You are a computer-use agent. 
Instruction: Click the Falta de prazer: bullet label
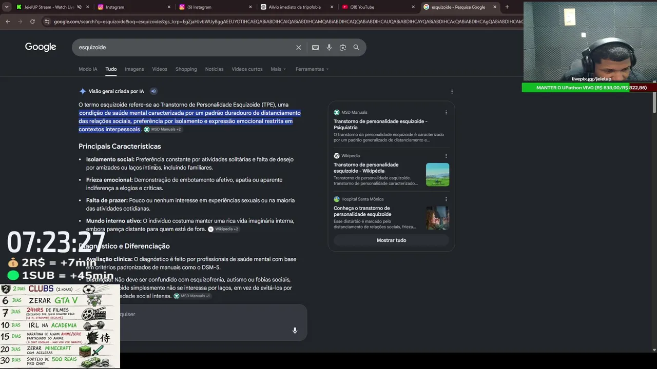(107, 200)
